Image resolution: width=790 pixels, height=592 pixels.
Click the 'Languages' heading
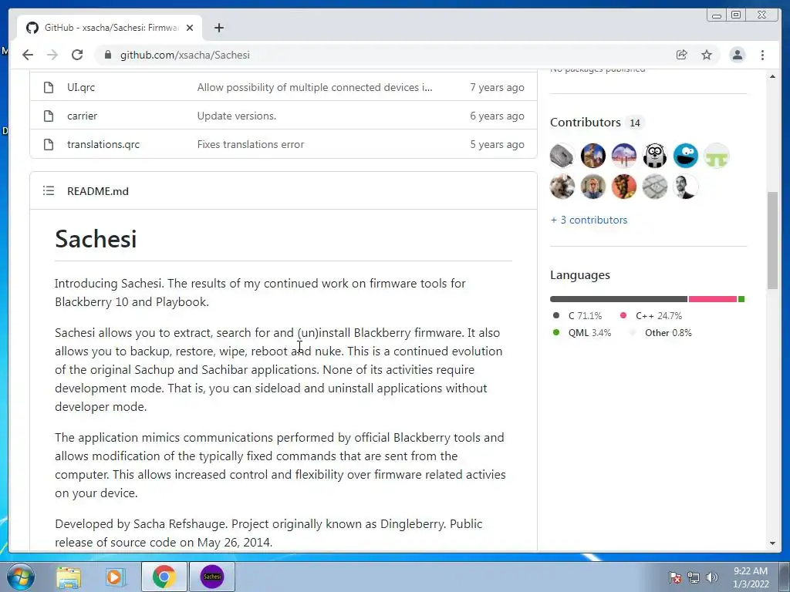[580, 275]
